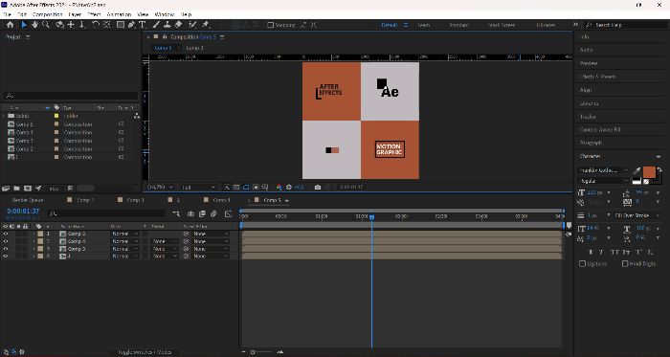Hide the Comp 3 layer with its eye icon
This screenshot has height=357, width=670.
6,249
